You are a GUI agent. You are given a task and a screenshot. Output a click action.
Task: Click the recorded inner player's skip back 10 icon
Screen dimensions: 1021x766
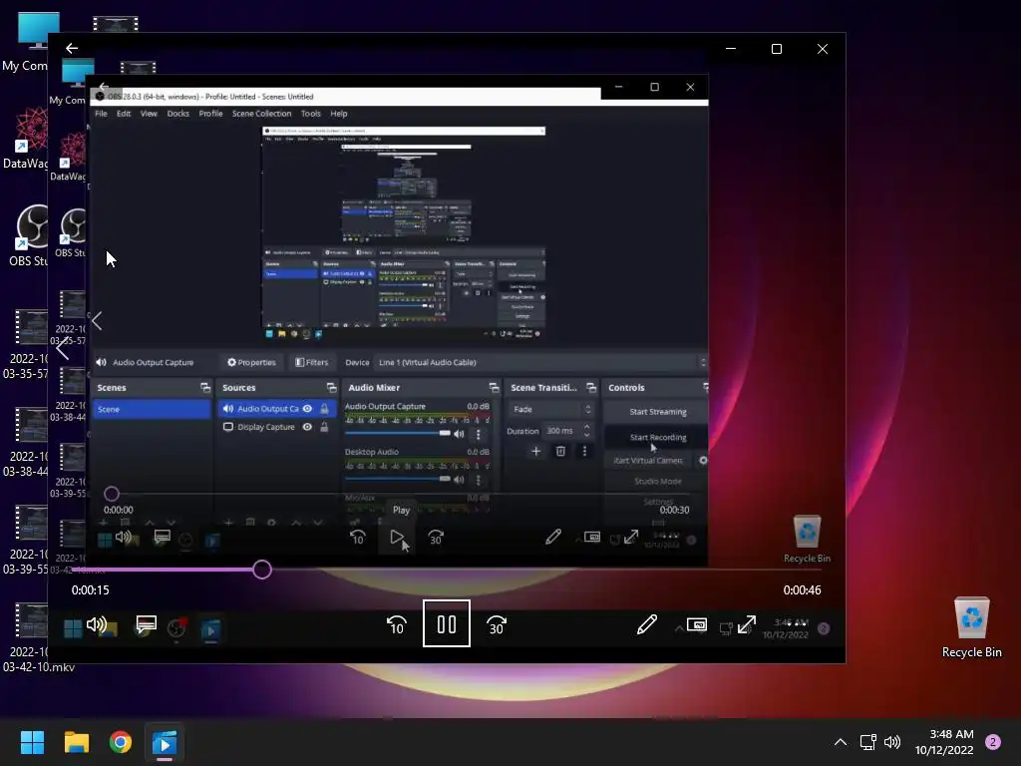pos(358,538)
